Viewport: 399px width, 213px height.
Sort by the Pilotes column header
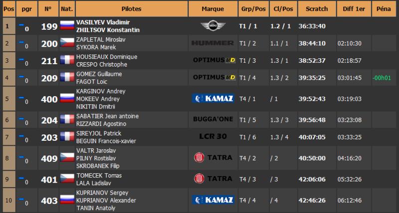132,9
